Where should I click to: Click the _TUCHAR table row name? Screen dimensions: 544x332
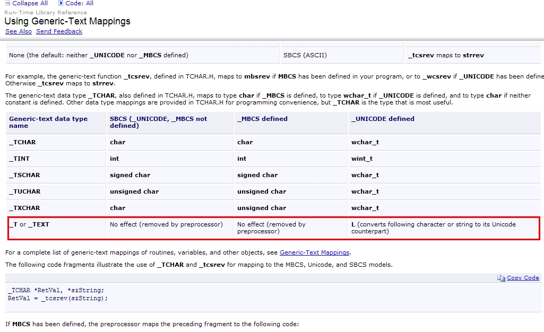click(x=24, y=191)
